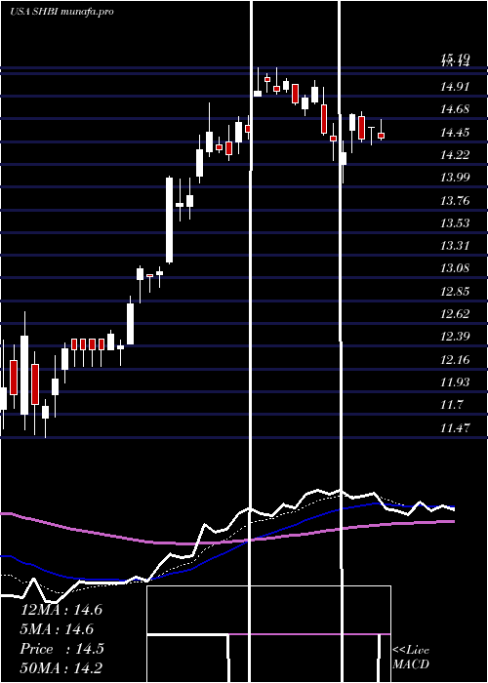488x683 pixels.
Task: Click the 13.99 price axis label
Action: click(x=455, y=177)
